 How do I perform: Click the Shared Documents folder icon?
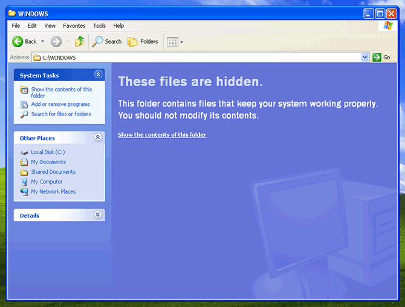[x=24, y=172]
